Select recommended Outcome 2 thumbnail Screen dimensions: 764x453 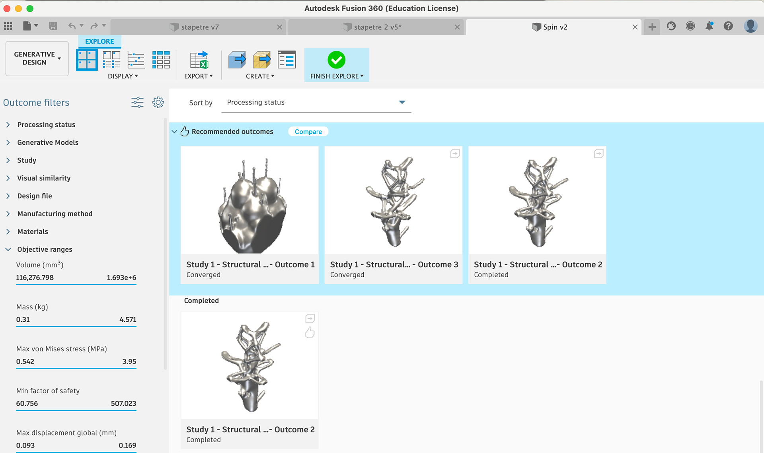click(x=537, y=200)
